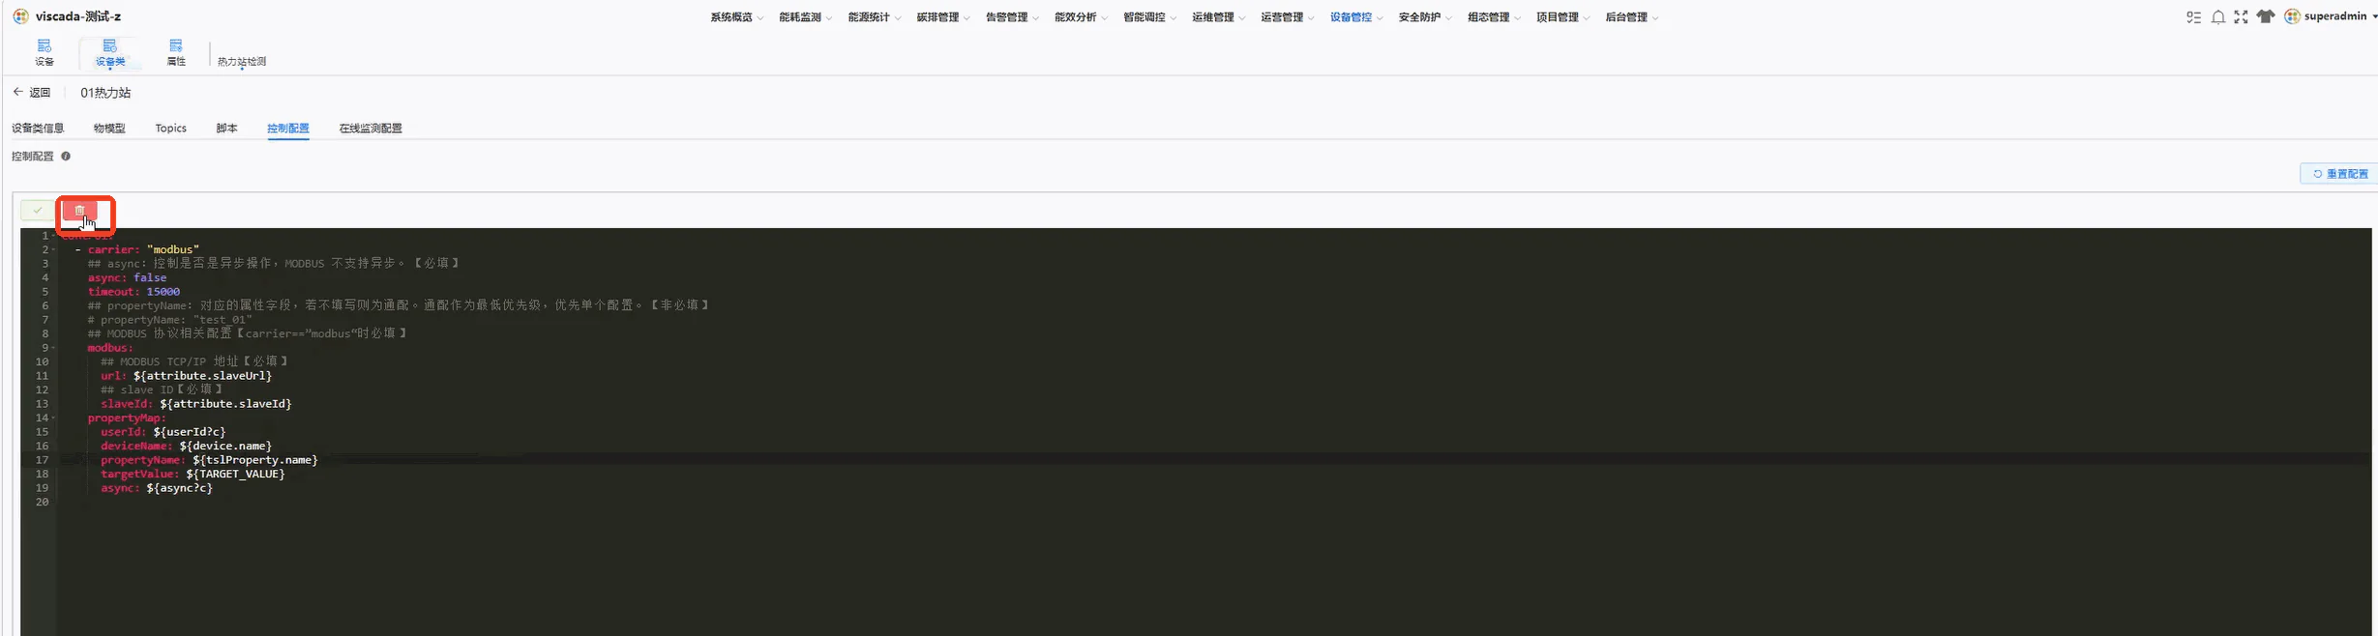Open the 设备管控 top menu

[1355, 17]
